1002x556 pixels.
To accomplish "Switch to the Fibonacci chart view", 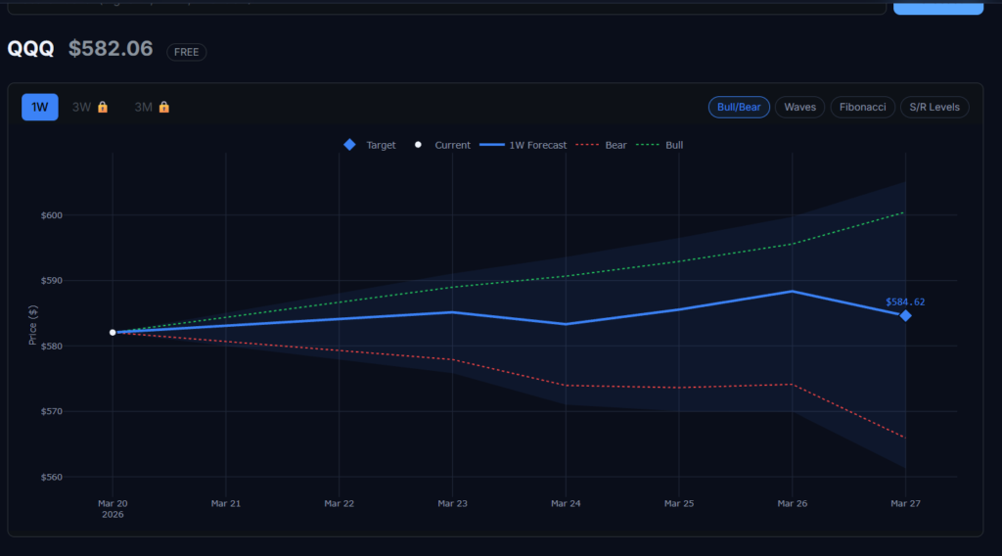I will pos(863,107).
